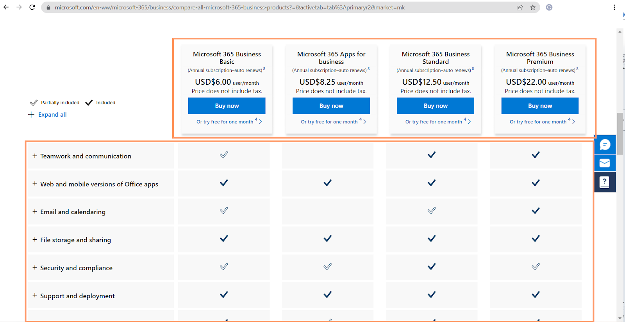Click Business Standard Teamwork included checkmark

432,155
